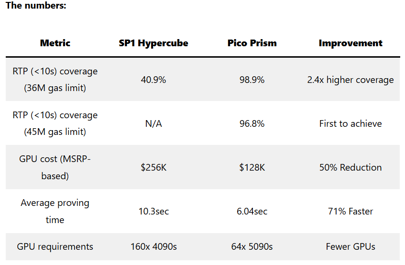405x265 pixels.
Task: Click the 10.3sec proving time
Action: 153,211
